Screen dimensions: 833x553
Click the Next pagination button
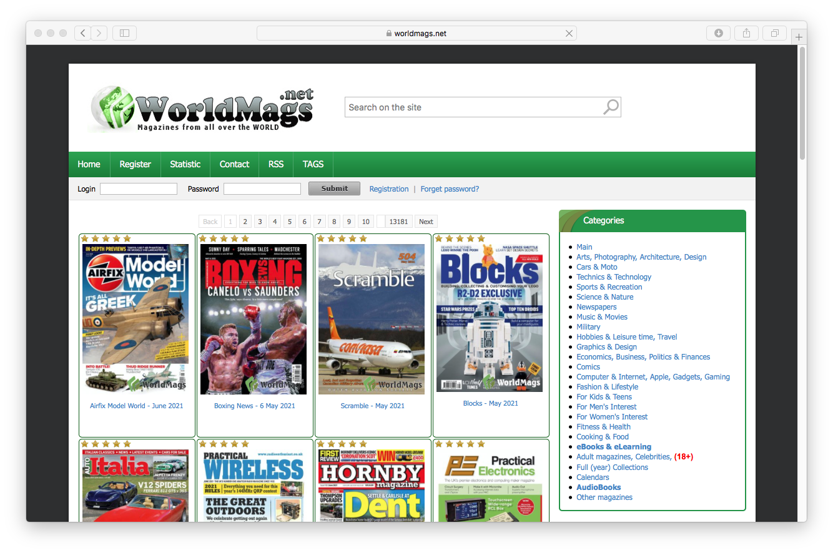coord(426,222)
